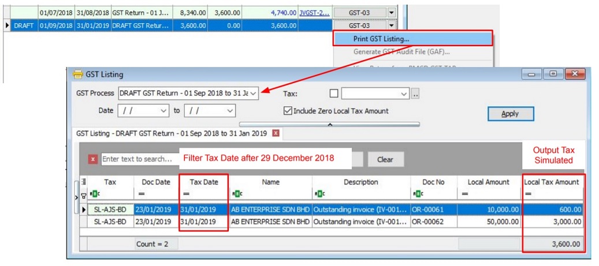Click the 50,000.00 local amount cell
Image resolution: width=599 pixels, height=266 pixels.
(489, 222)
